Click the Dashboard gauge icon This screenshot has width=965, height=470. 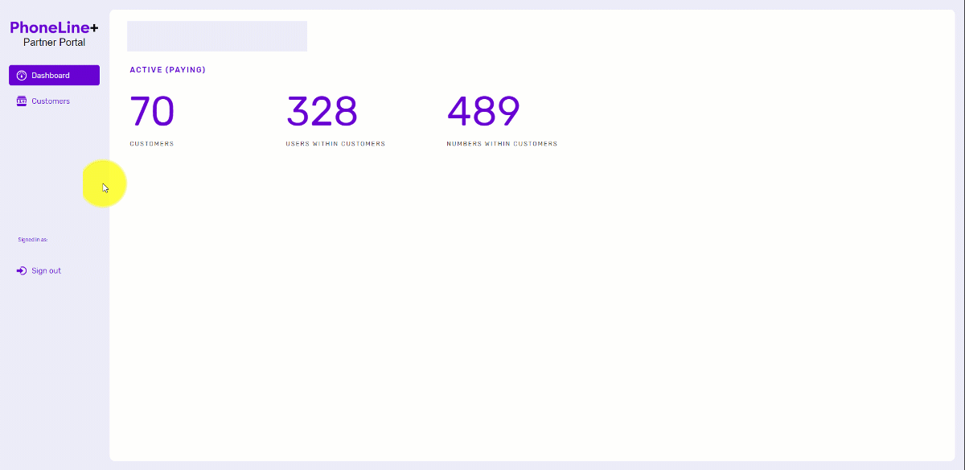[x=22, y=76]
